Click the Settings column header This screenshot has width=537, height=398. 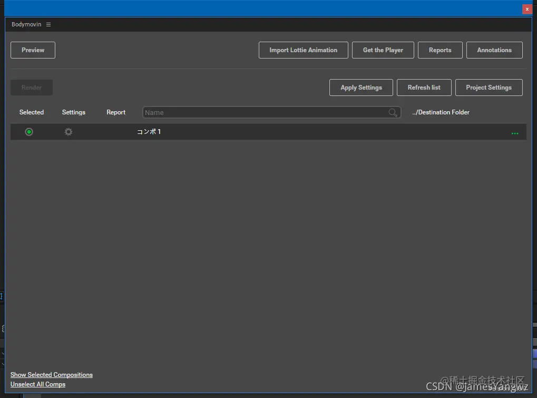point(74,112)
